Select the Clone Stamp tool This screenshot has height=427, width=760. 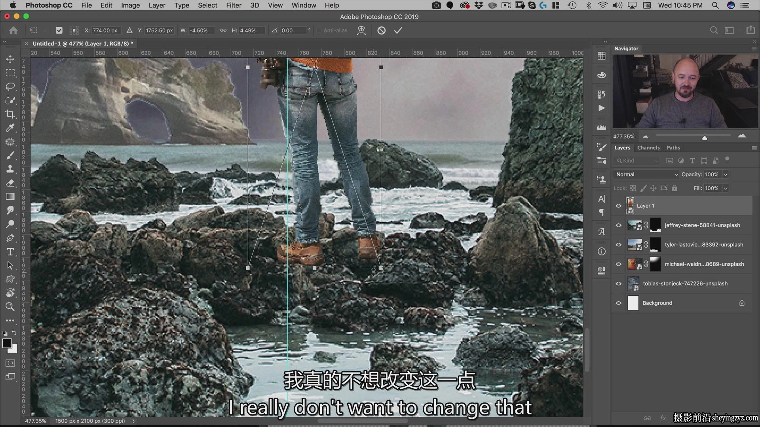click(x=10, y=169)
